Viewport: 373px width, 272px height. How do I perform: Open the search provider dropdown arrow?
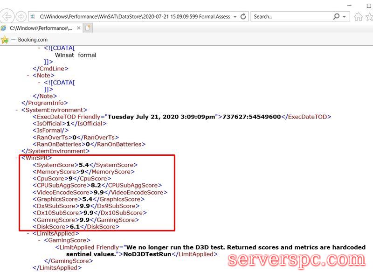pos(345,16)
